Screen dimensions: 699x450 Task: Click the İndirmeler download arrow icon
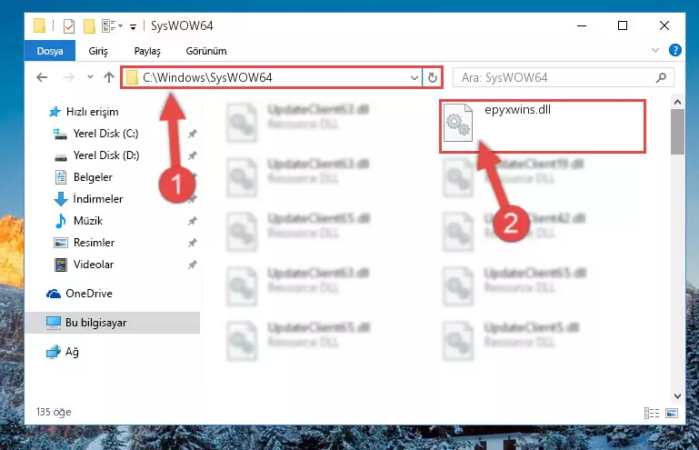(x=61, y=199)
